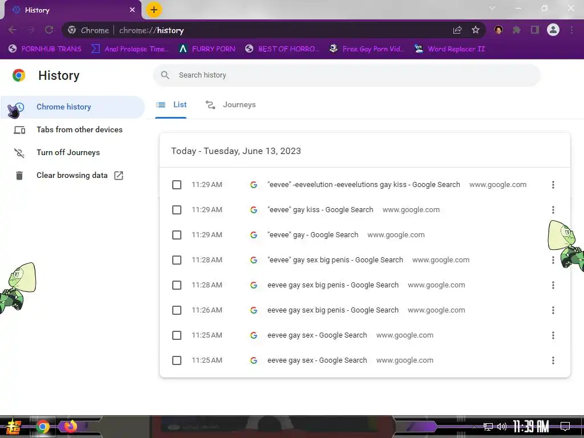
Task: Switch to the Journeys tab
Action: tap(230, 105)
